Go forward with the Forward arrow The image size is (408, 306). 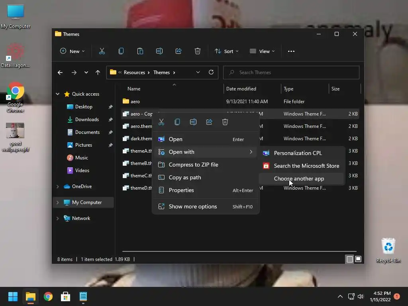click(74, 73)
